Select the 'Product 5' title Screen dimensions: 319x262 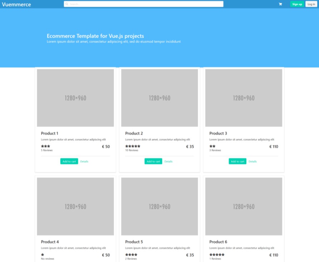(x=134, y=242)
